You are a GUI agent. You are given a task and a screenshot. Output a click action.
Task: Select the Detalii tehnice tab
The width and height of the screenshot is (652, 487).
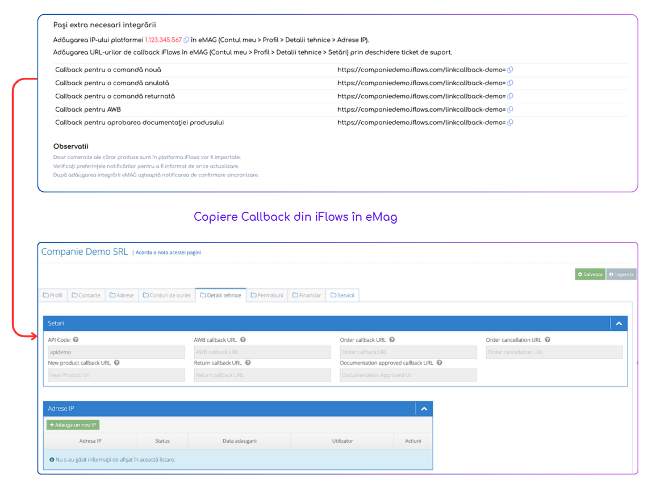[x=221, y=296]
